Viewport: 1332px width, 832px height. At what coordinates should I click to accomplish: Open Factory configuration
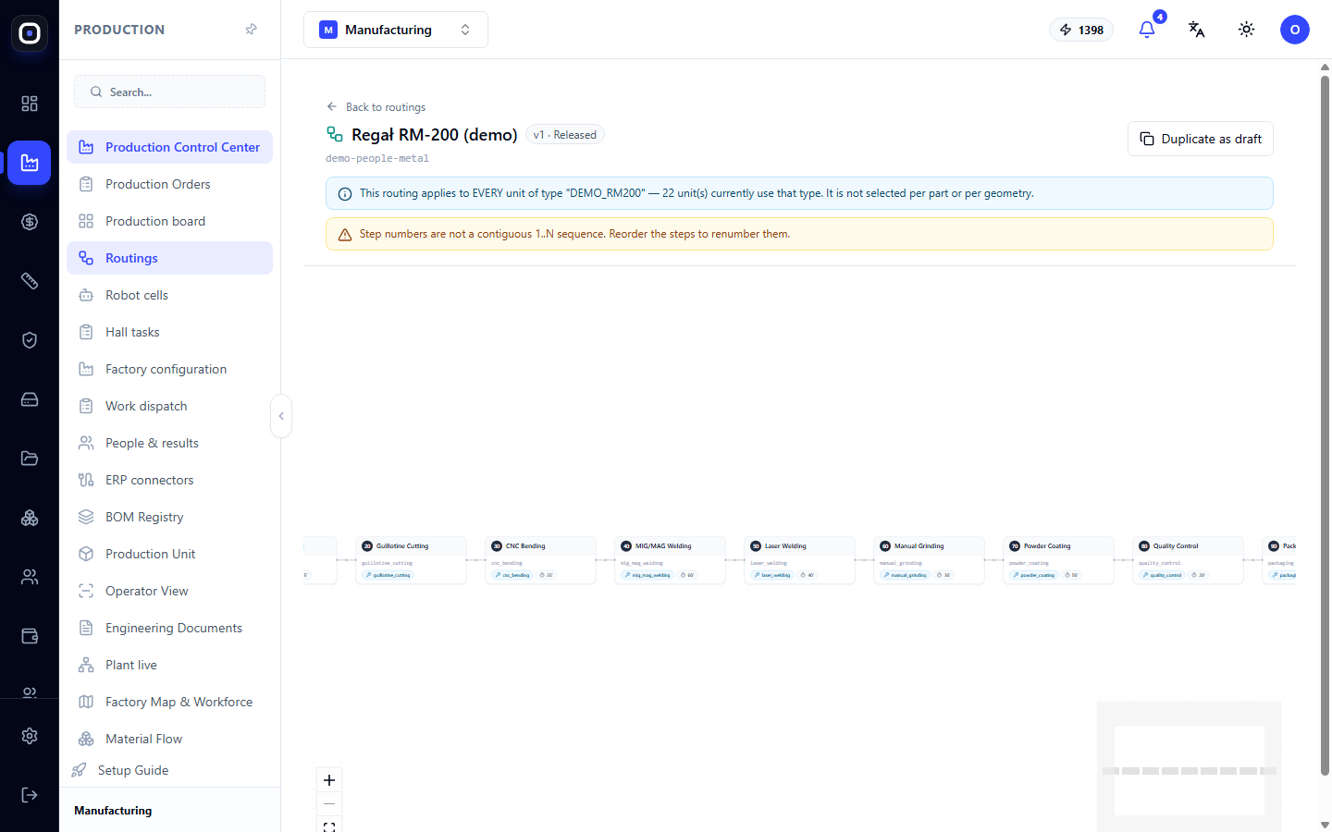point(169,369)
